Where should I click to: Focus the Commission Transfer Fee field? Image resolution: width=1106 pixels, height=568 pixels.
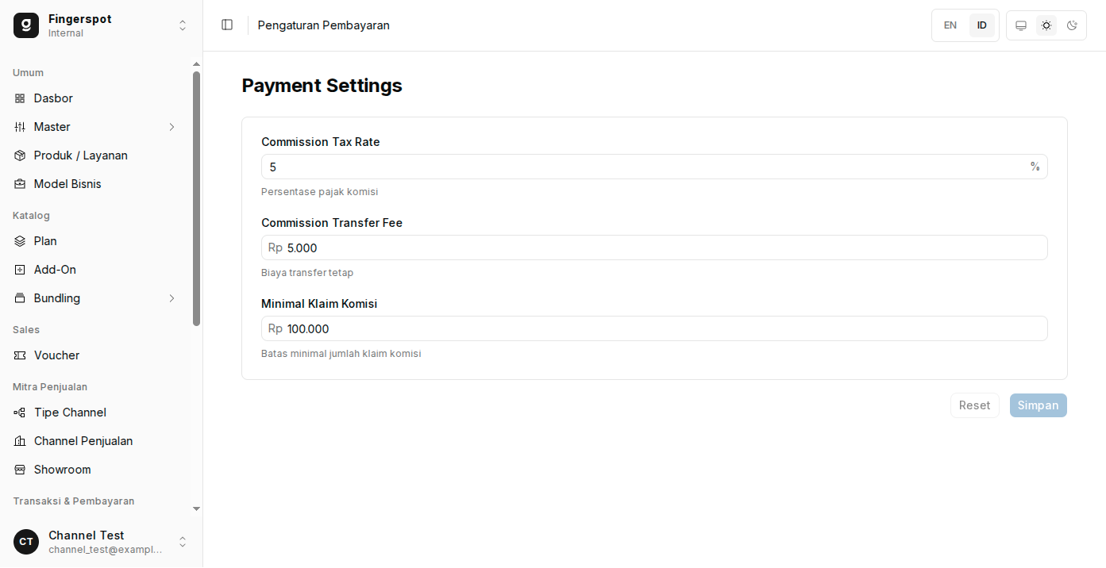(x=654, y=248)
